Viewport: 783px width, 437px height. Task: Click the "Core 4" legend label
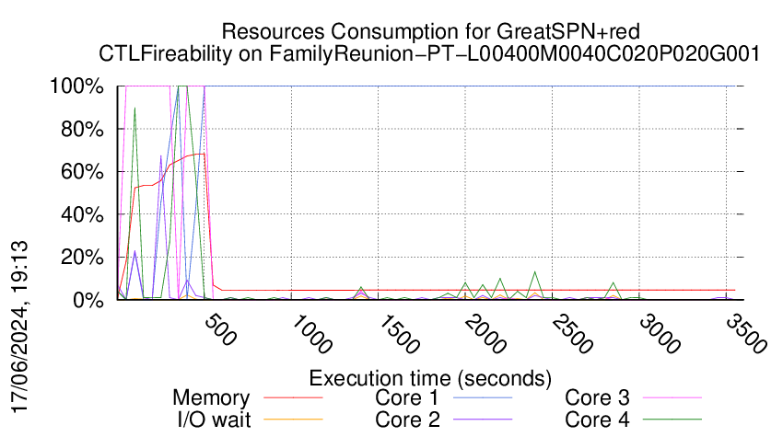pos(597,420)
